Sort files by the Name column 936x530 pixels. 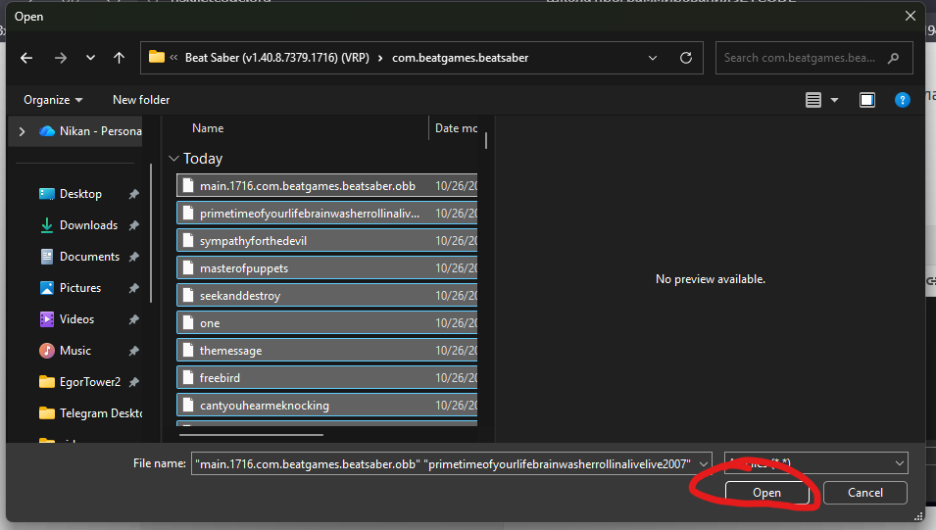208,128
